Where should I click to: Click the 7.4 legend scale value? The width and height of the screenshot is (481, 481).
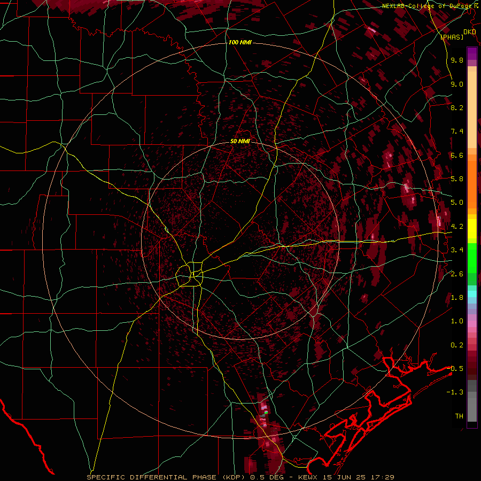pos(457,131)
